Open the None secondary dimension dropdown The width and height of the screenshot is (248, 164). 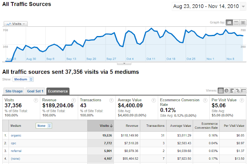point(44,126)
